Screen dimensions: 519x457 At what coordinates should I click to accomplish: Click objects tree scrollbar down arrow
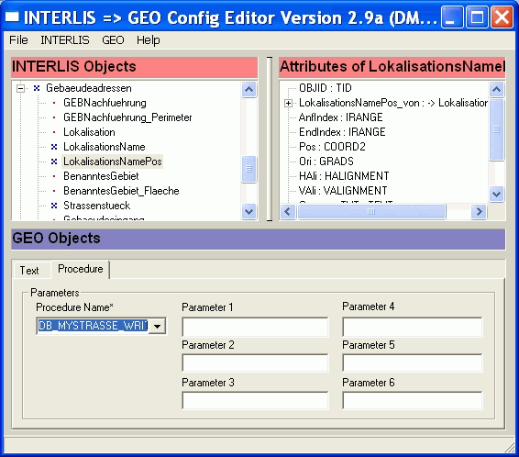point(248,211)
